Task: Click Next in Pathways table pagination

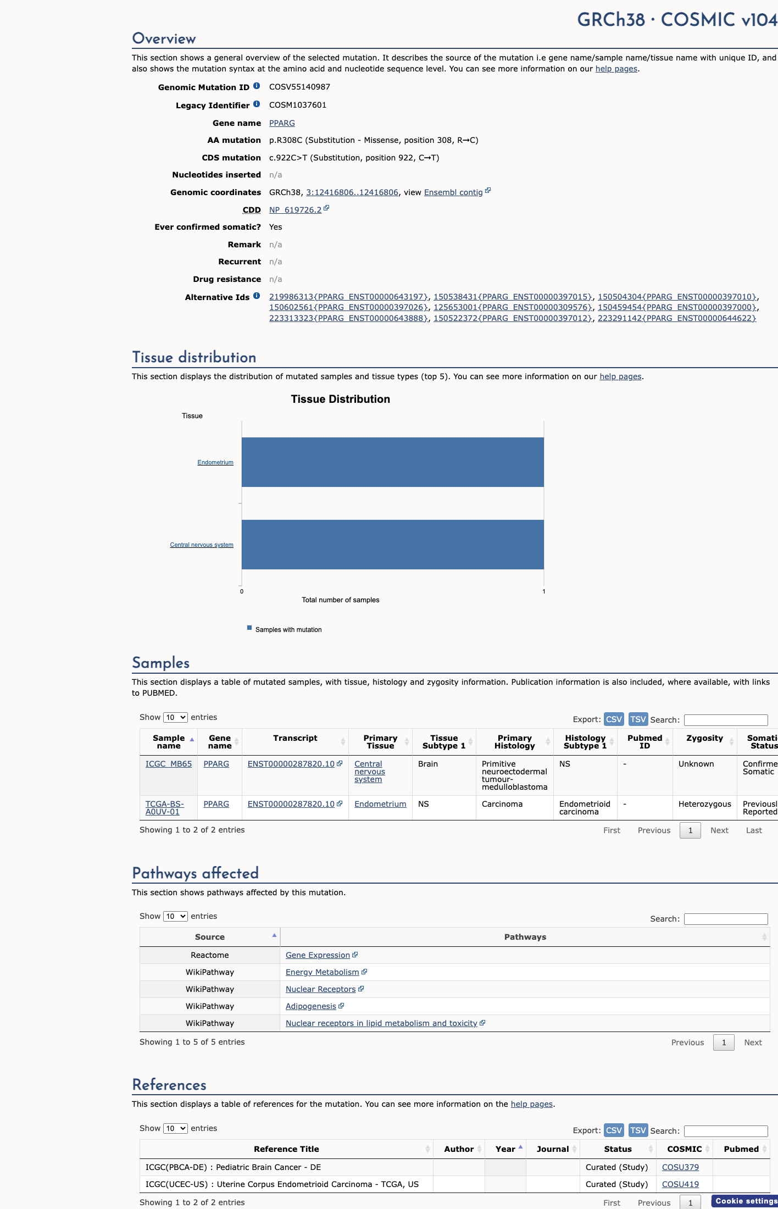Action: 753,1042
